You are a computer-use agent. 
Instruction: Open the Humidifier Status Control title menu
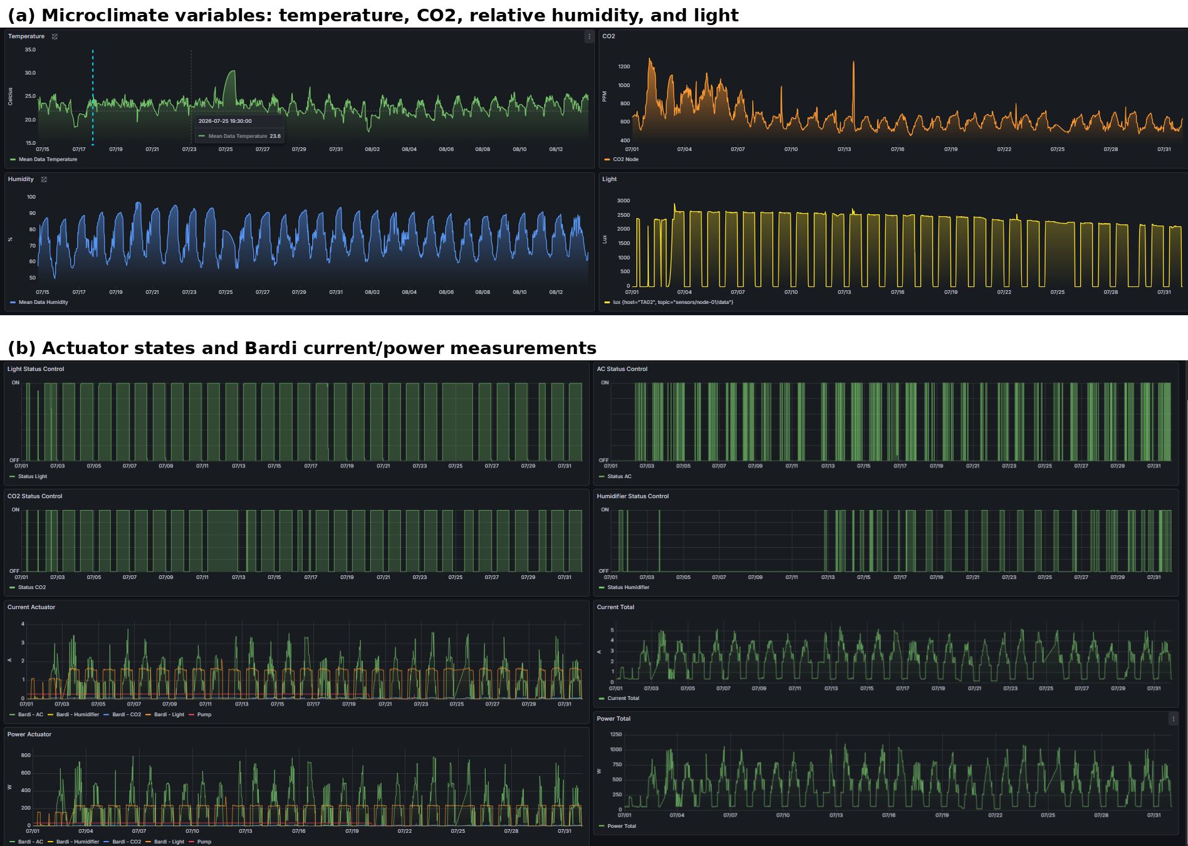(633, 496)
